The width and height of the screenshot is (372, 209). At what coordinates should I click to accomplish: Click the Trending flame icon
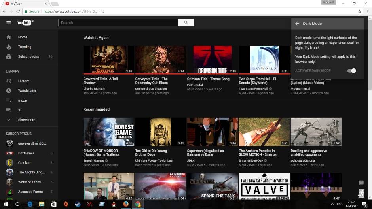click(x=9, y=47)
